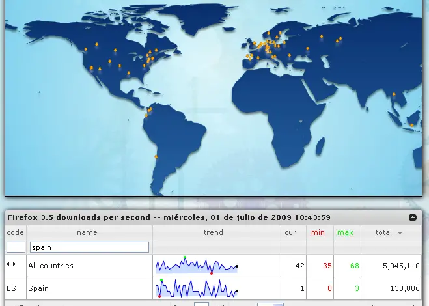Image resolution: width=429 pixels, height=306 pixels.
Task: Click Spain's max value 3
Action: (357, 288)
